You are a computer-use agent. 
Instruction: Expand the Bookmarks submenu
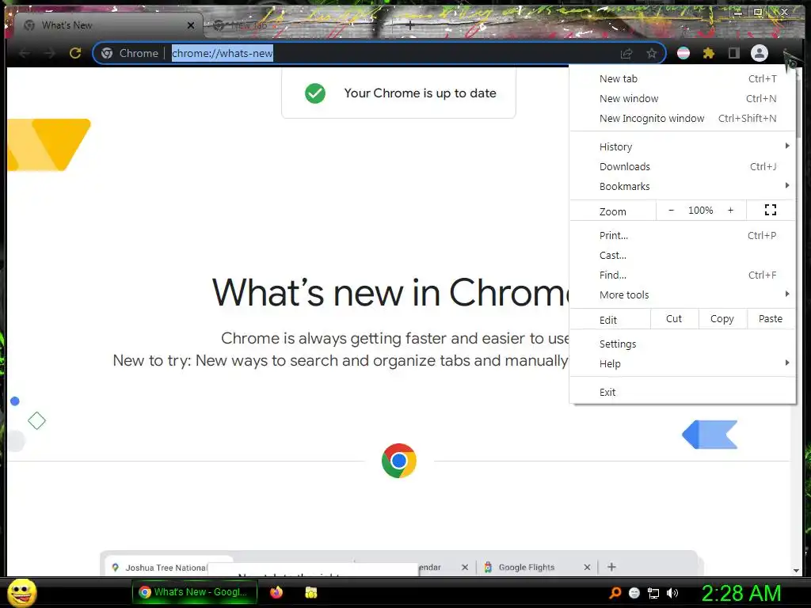pyautogui.click(x=682, y=186)
